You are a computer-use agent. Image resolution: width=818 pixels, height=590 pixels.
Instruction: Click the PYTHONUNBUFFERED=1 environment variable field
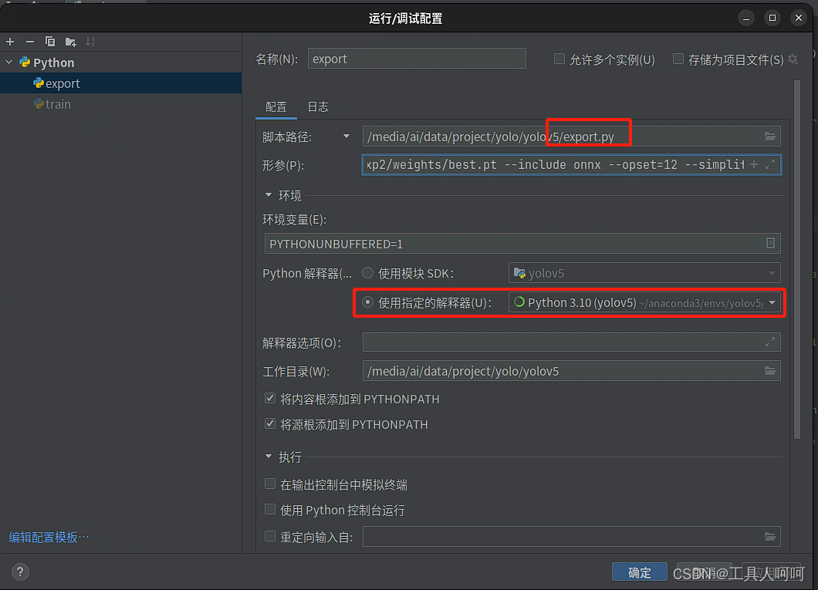click(x=522, y=244)
